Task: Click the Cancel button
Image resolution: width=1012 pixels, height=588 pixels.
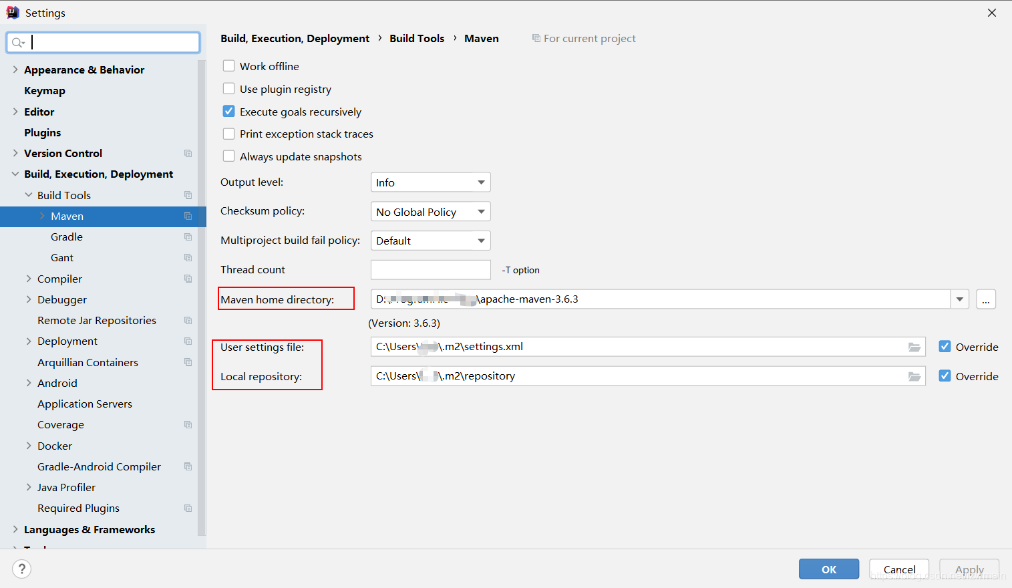Action: 899,569
